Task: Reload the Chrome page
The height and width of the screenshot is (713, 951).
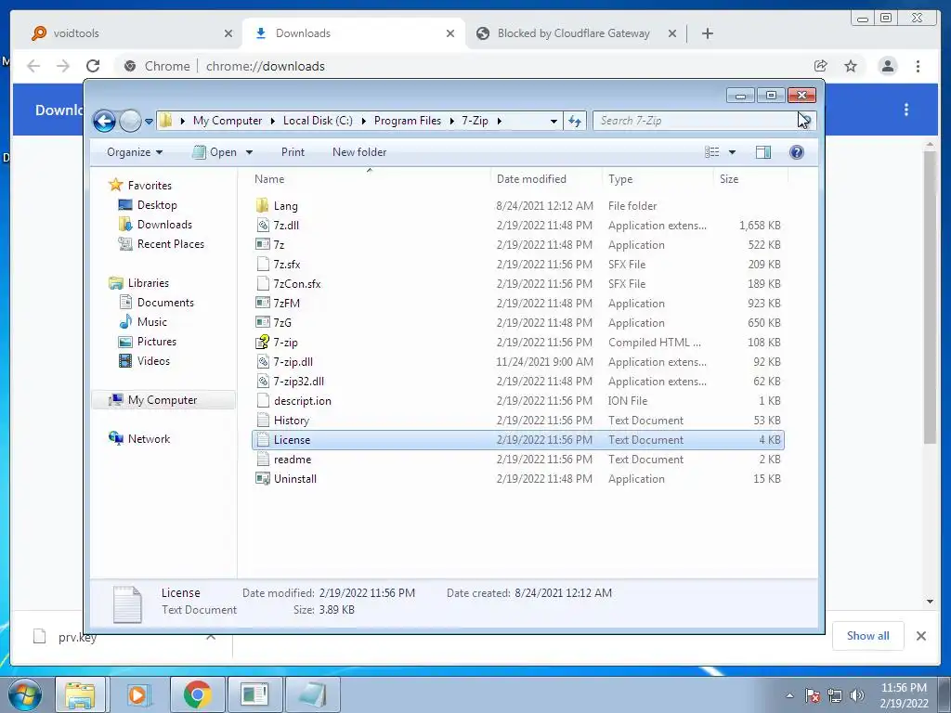Action: pyautogui.click(x=92, y=66)
